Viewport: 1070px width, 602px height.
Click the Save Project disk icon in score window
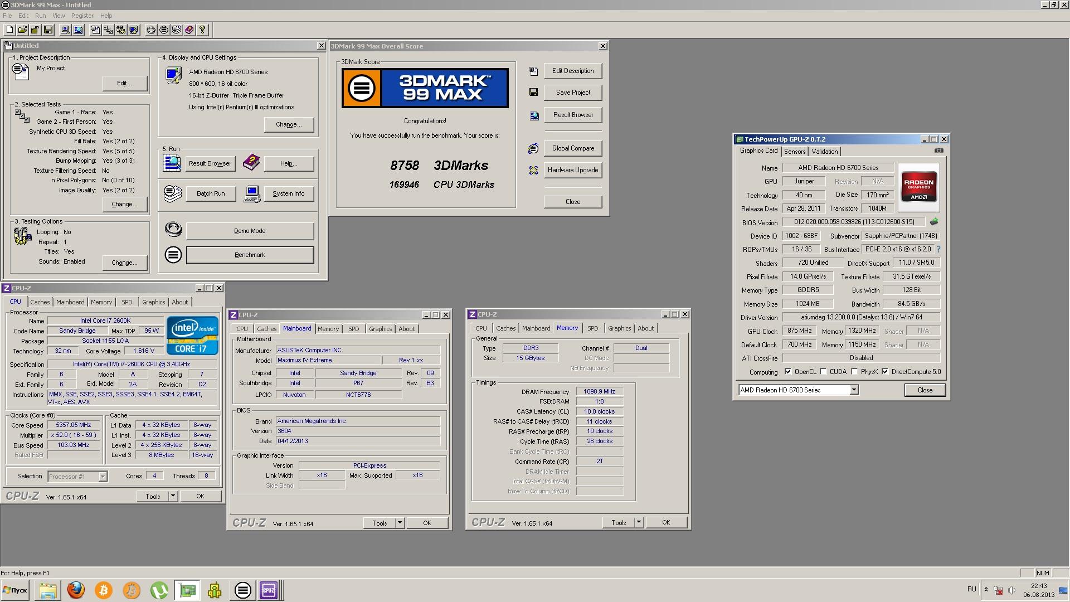[533, 93]
